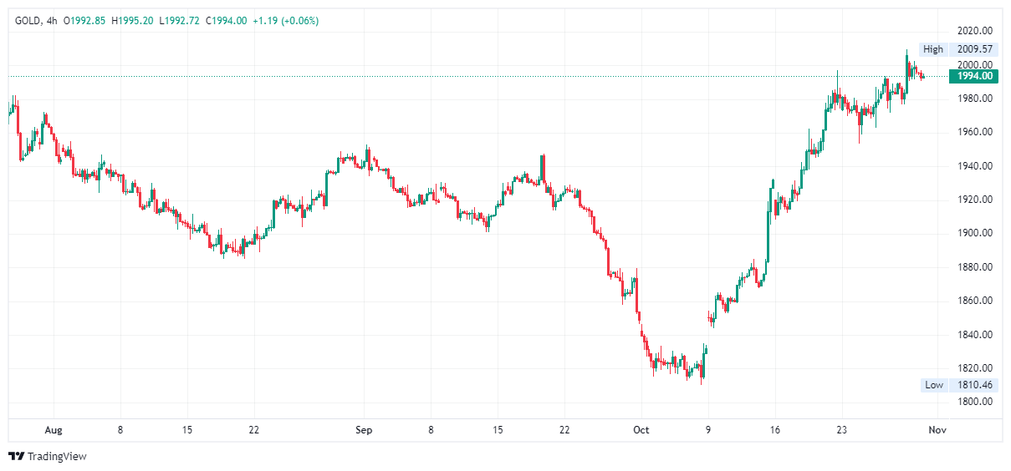1011x471 pixels.
Task: Click the Nov label on time axis
Action: (x=937, y=430)
